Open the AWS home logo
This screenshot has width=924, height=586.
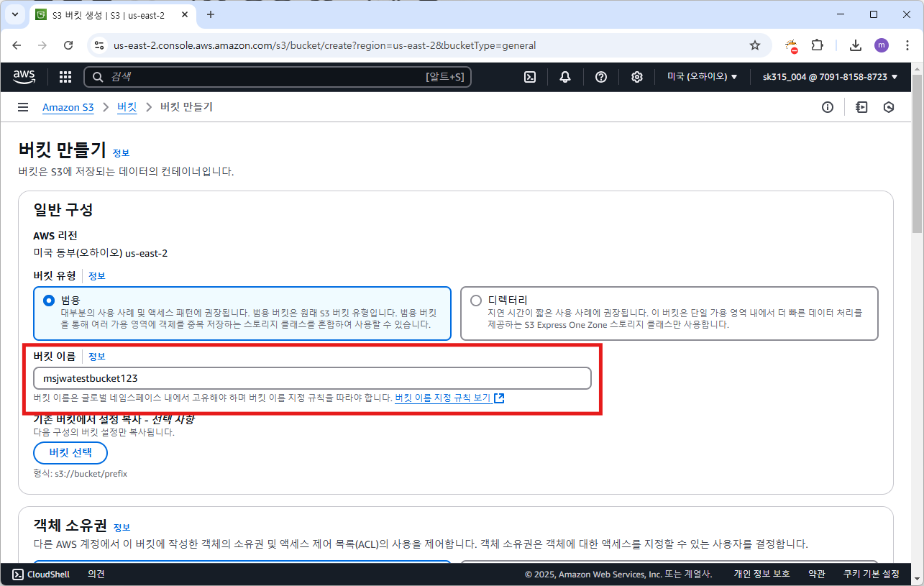pos(24,76)
